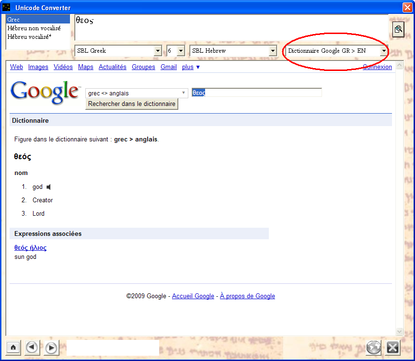Click the Lord translation entry
Viewport: 415px width, 361px height.
coord(38,213)
